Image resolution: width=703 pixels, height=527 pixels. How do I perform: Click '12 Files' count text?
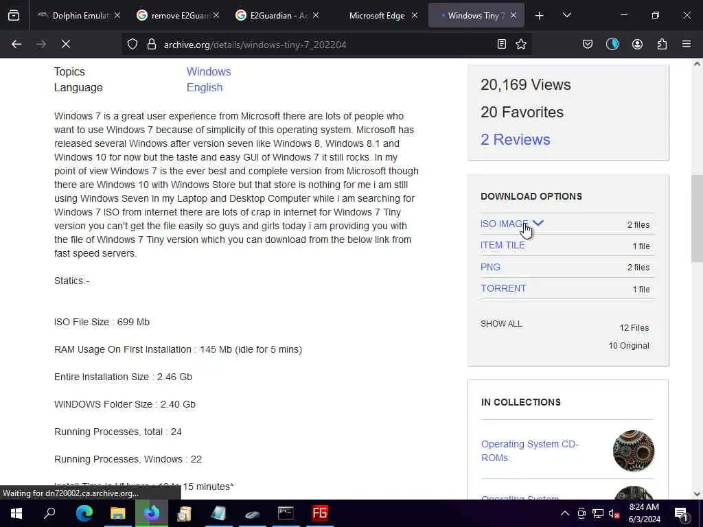[x=634, y=327]
